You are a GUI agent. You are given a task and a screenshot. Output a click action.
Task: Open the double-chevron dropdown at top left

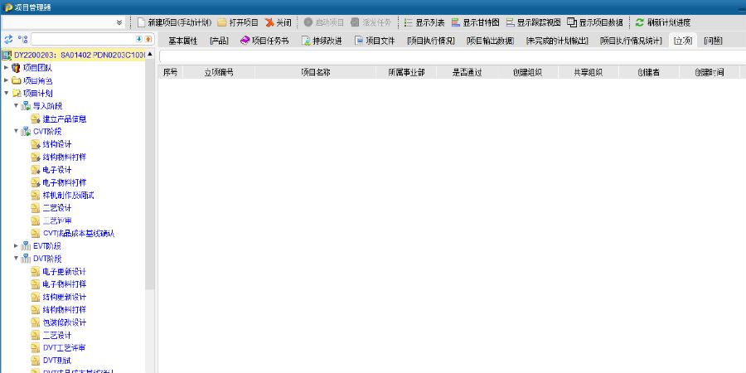click(119, 22)
